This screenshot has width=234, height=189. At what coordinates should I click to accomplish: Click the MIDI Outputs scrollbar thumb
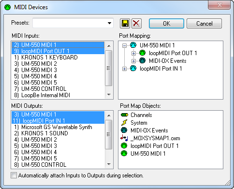(109, 134)
